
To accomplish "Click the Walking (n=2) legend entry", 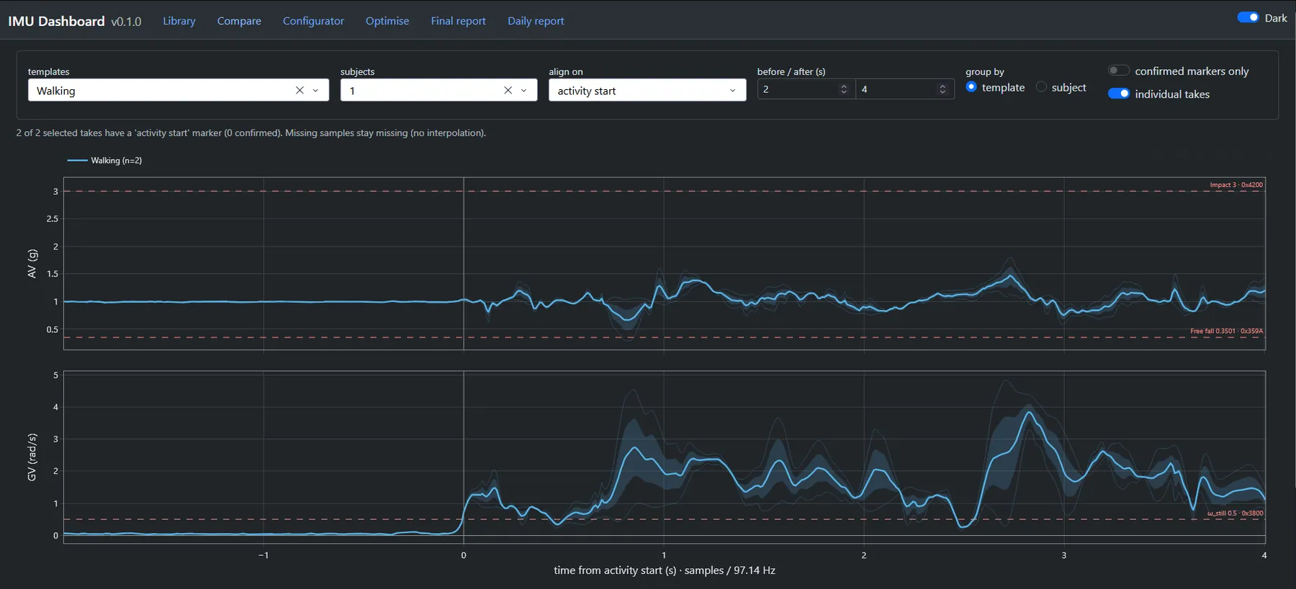I will [x=104, y=160].
